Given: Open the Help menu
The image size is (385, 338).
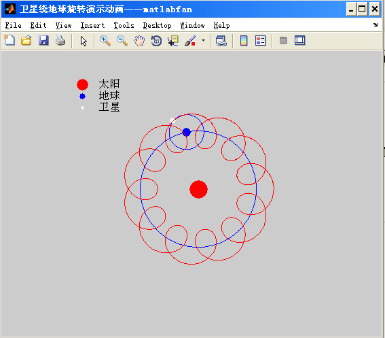Looking at the screenshot, I should (x=221, y=25).
